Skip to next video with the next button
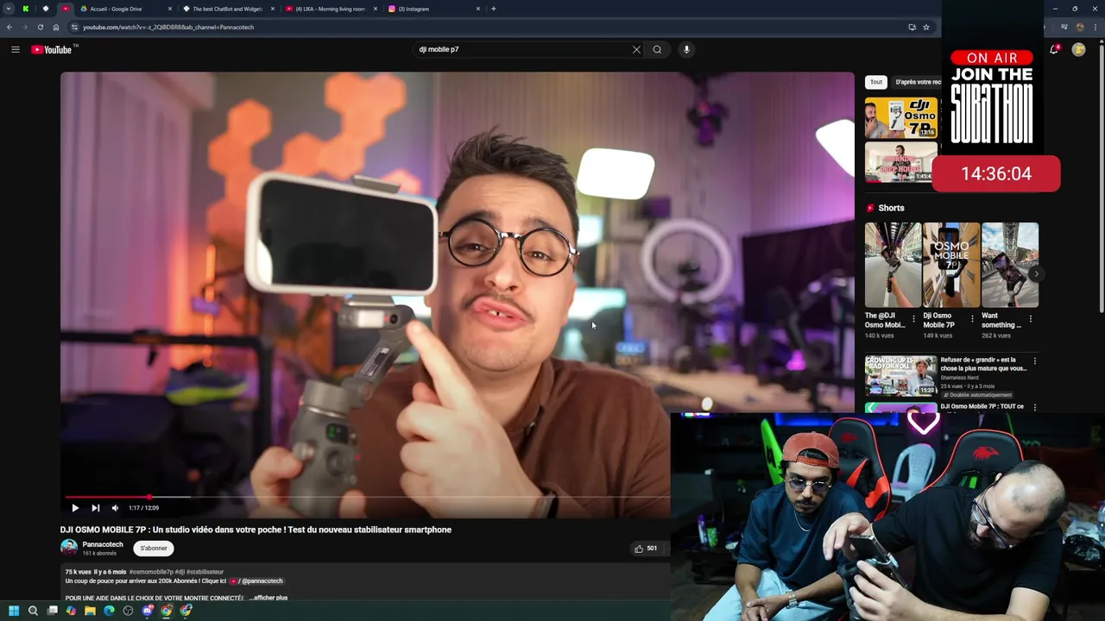The width and height of the screenshot is (1105, 621). pyautogui.click(x=95, y=508)
